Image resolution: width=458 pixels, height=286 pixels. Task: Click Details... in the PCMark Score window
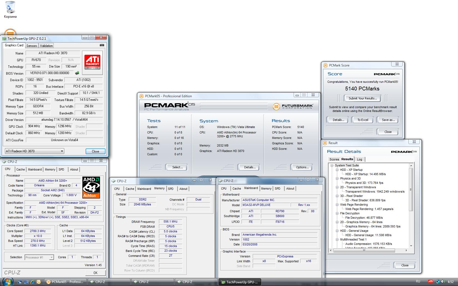[338, 120]
